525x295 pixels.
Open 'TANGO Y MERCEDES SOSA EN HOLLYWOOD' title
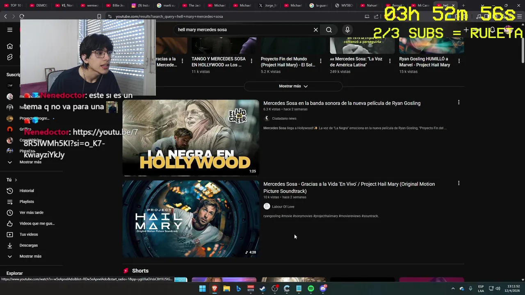pyautogui.click(x=219, y=62)
